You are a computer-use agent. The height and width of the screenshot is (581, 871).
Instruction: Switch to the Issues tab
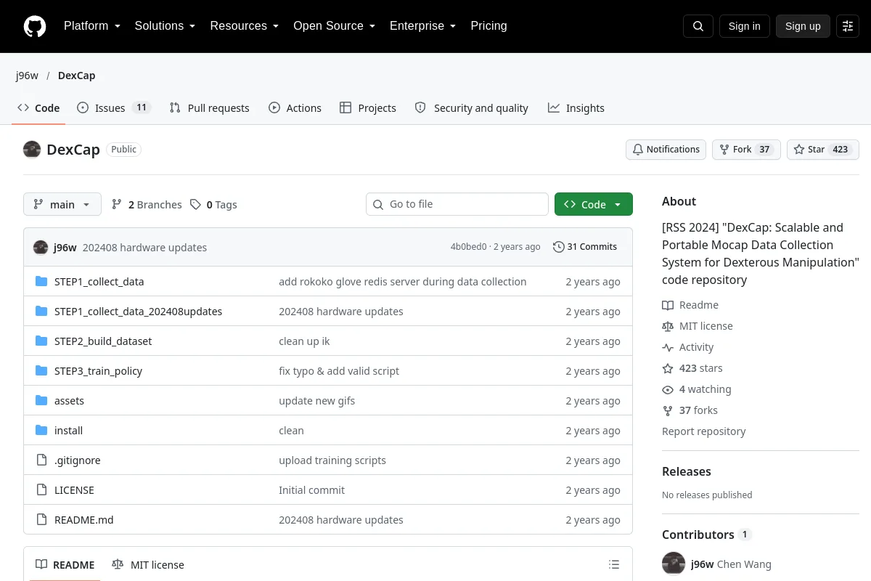tap(113, 108)
